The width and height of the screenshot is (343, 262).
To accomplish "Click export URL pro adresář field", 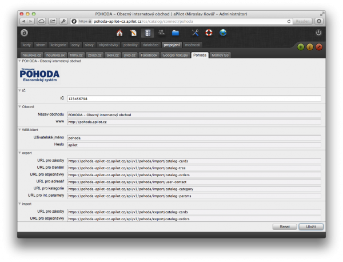I will click(194, 182).
